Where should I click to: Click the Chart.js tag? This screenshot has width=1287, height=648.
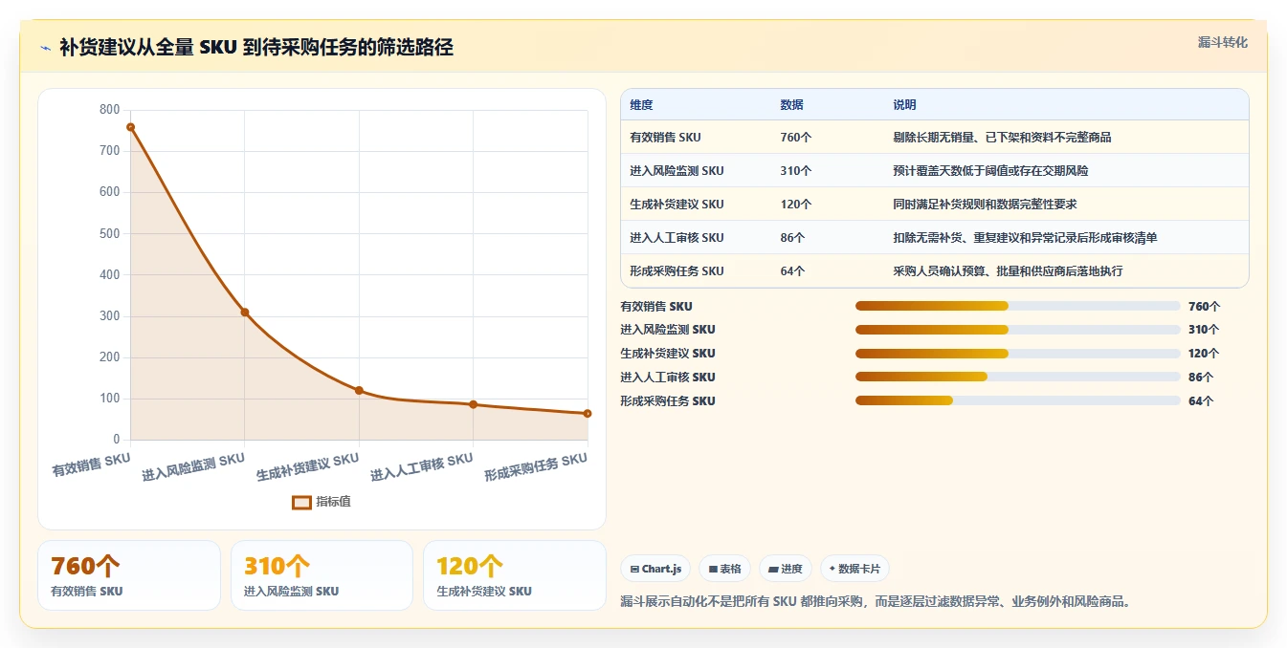655,569
